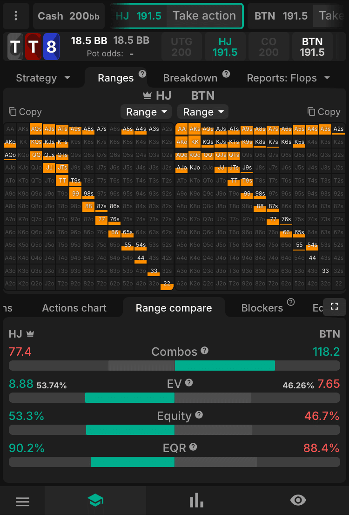Screen dimensions: 349x515
Task: Open the EV help question mark
Action: click(189, 383)
